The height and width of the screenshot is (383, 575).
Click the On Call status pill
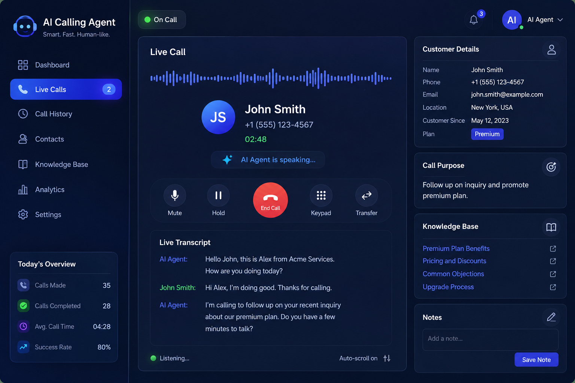[x=162, y=19]
